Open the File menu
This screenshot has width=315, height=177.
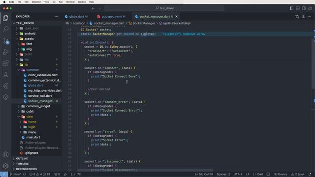point(19,2)
